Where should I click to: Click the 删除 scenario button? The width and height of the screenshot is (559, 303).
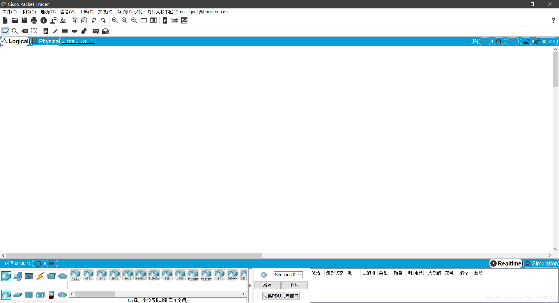coord(294,286)
